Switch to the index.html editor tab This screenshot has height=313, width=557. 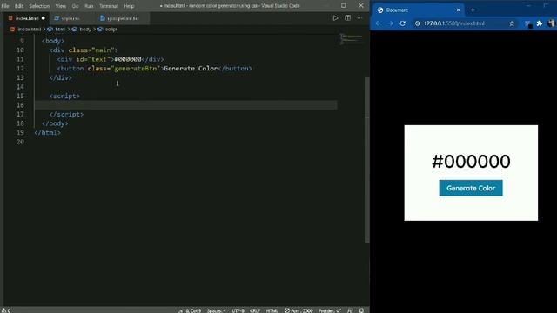pyautogui.click(x=27, y=18)
